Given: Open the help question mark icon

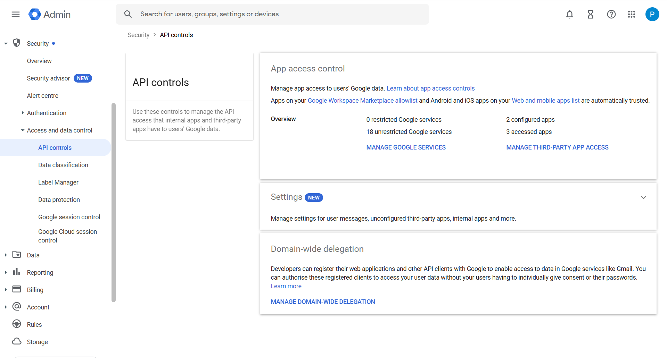Looking at the screenshot, I should pos(611,14).
